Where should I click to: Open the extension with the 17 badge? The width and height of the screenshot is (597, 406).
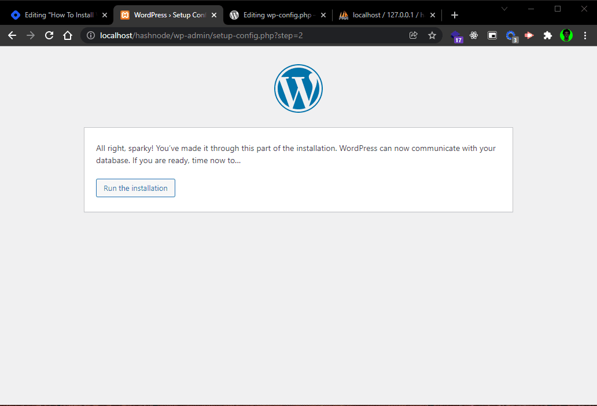coord(456,36)
